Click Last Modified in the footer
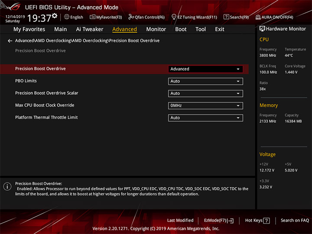The height and width of the screenshot is (234, 312). [x=180, y=221]
